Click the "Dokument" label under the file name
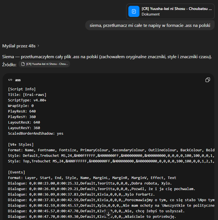Viewport: 218px width, 220px height. pyautogui.click(x=150, y=14)
